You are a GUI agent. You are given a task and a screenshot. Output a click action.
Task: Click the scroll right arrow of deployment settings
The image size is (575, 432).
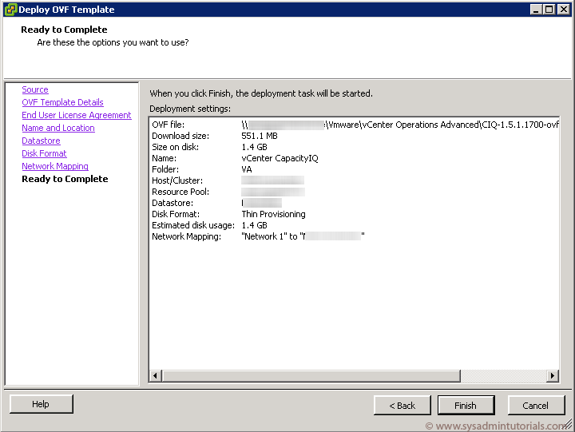(x=553, y=375)
